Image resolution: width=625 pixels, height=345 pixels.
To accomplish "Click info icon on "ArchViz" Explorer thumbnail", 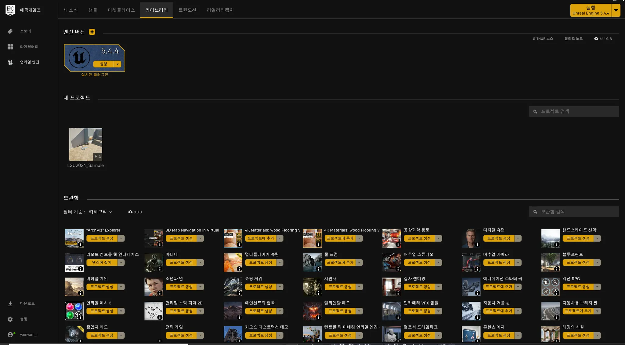I will [x=81, y=244].
